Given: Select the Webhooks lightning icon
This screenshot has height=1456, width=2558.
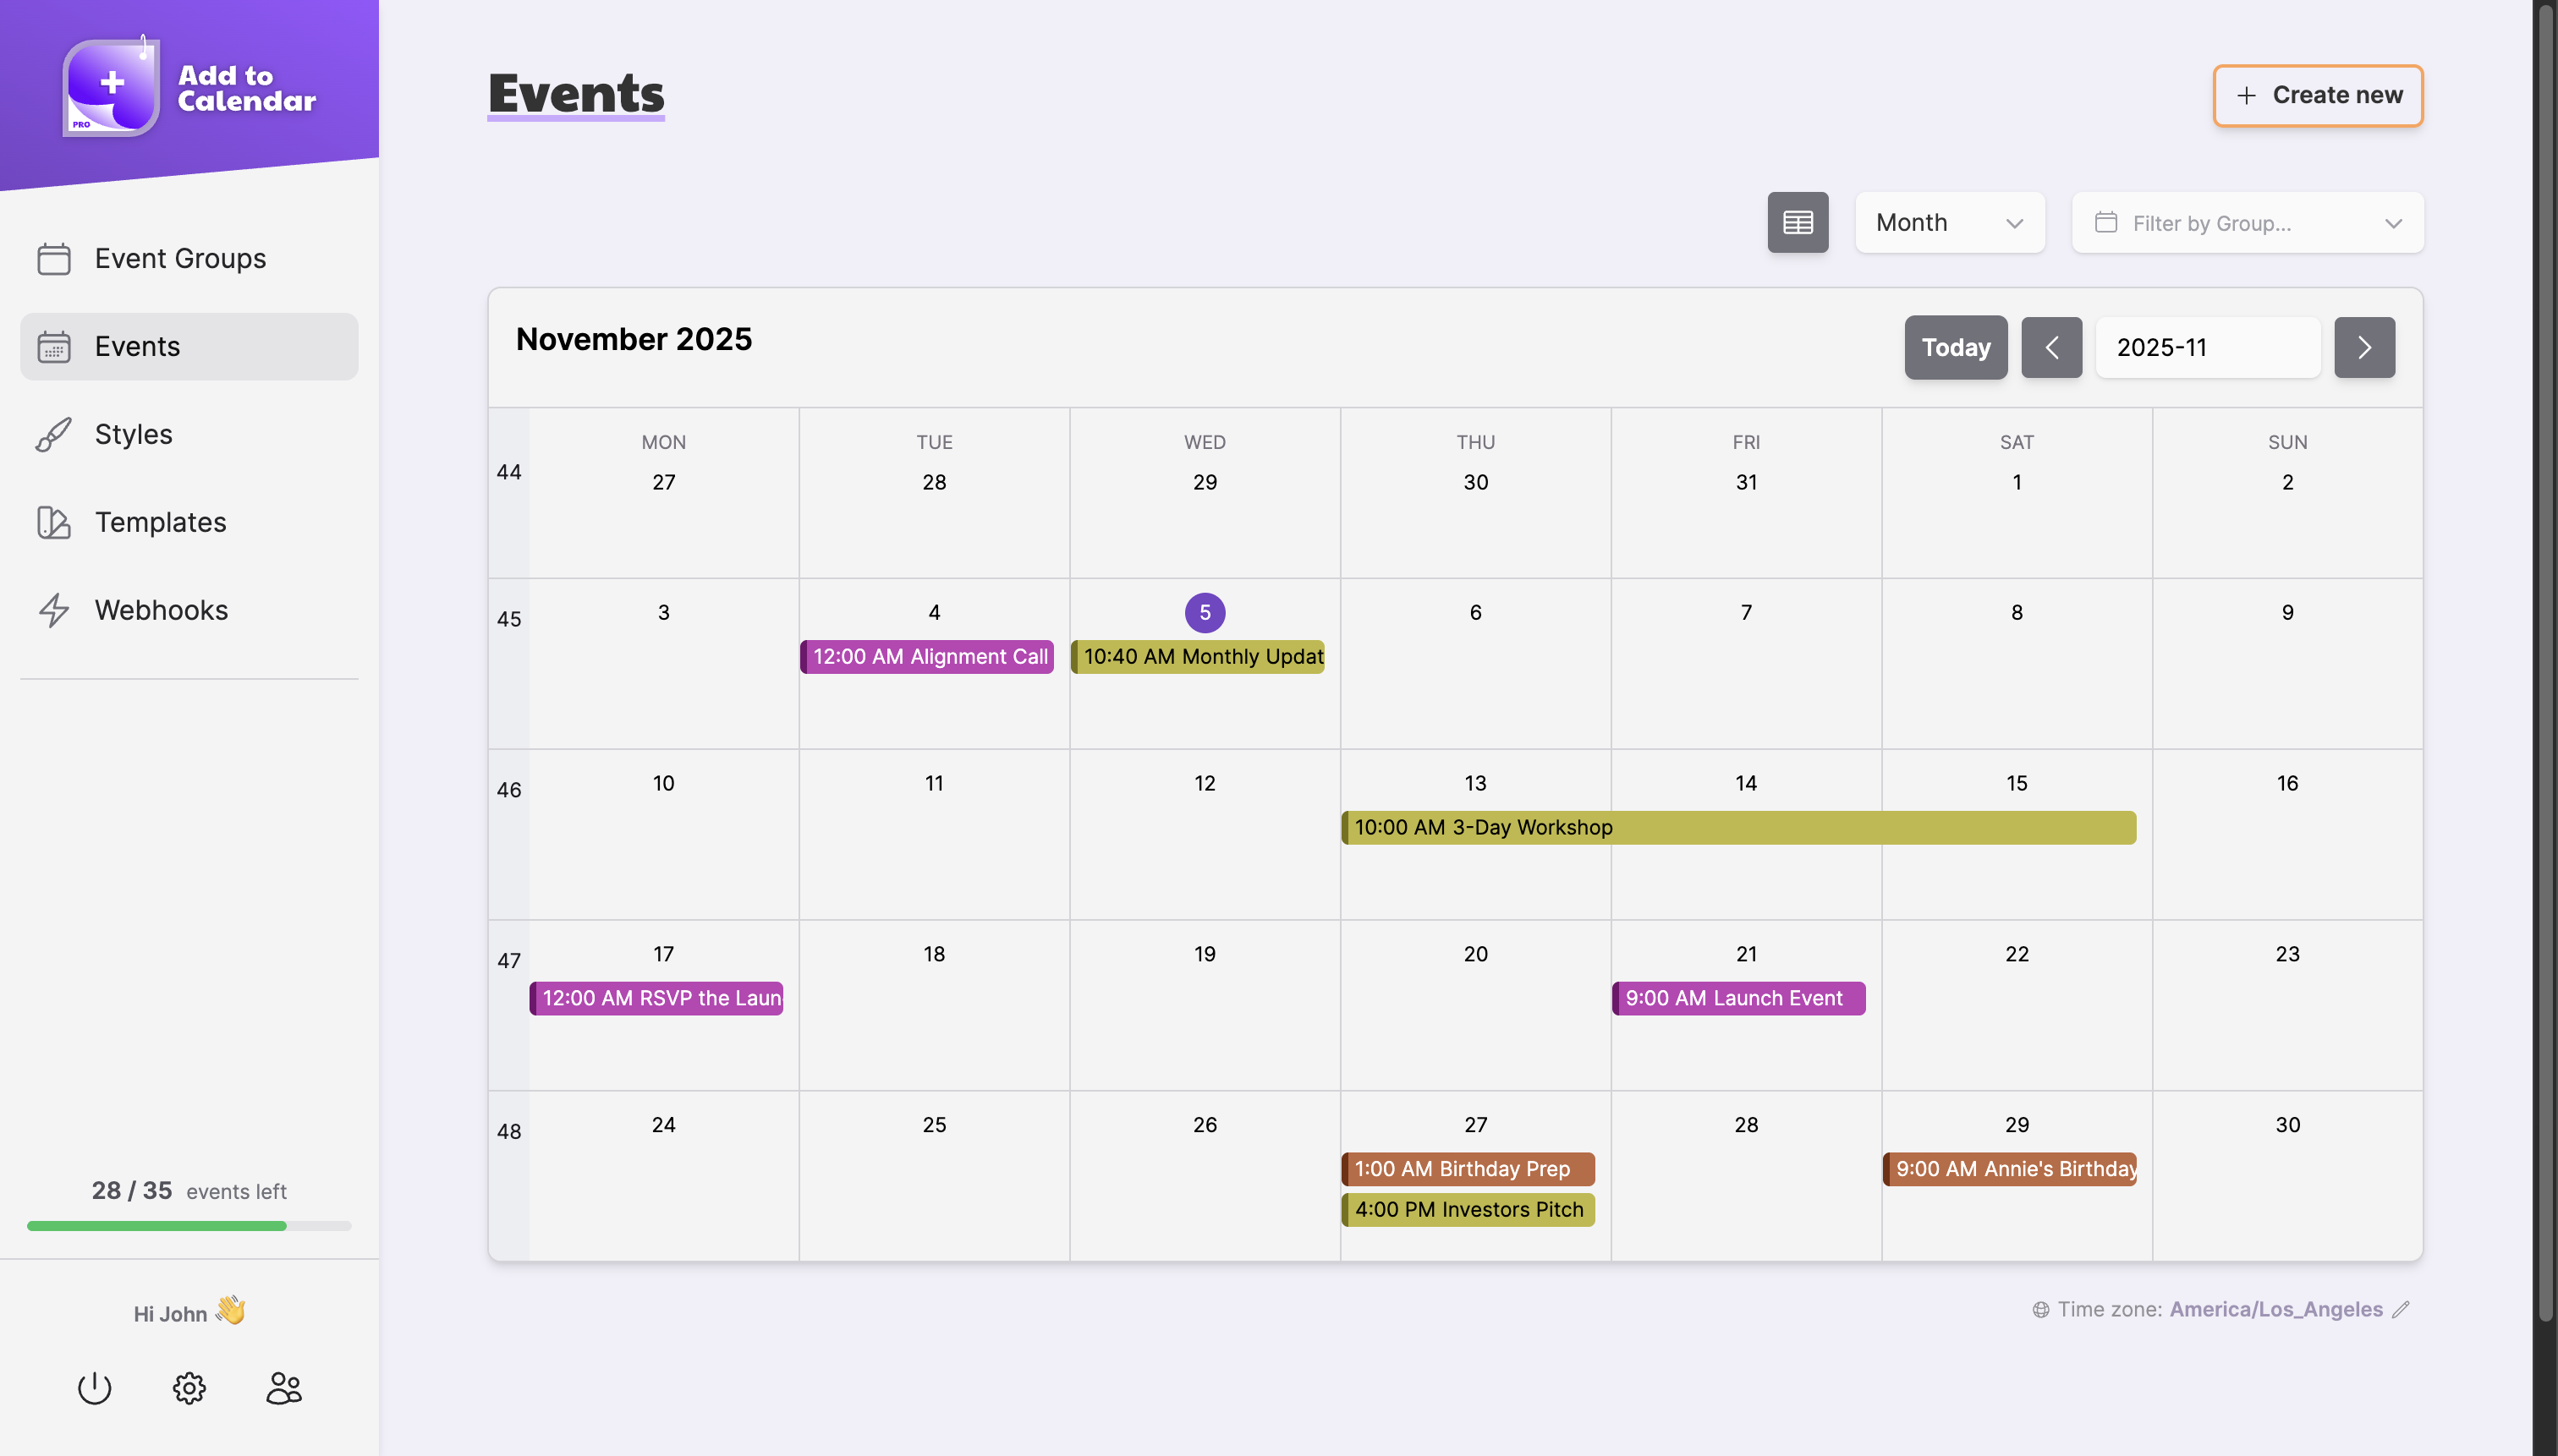Looking at the screenshot, I should [x=54, y=610].
